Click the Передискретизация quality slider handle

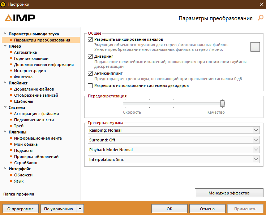pos(223,104)
